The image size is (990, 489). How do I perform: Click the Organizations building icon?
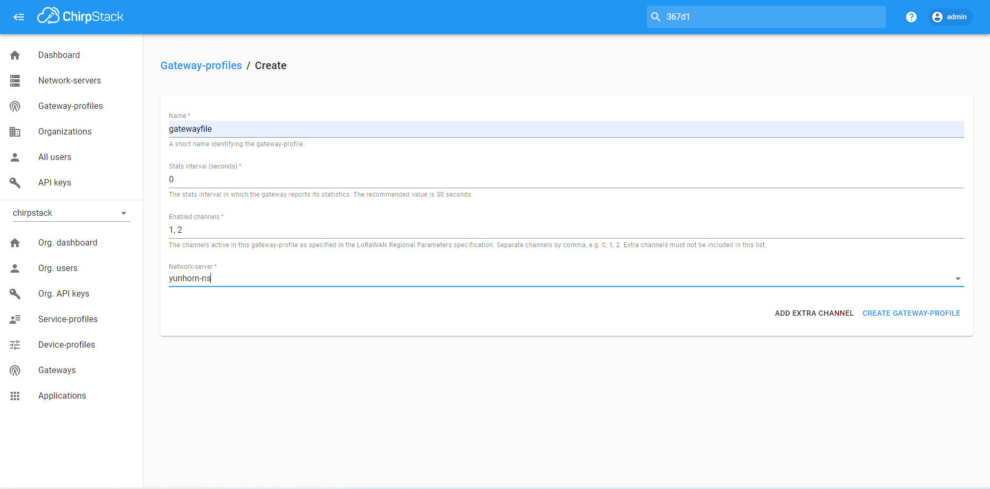[15, 132]
